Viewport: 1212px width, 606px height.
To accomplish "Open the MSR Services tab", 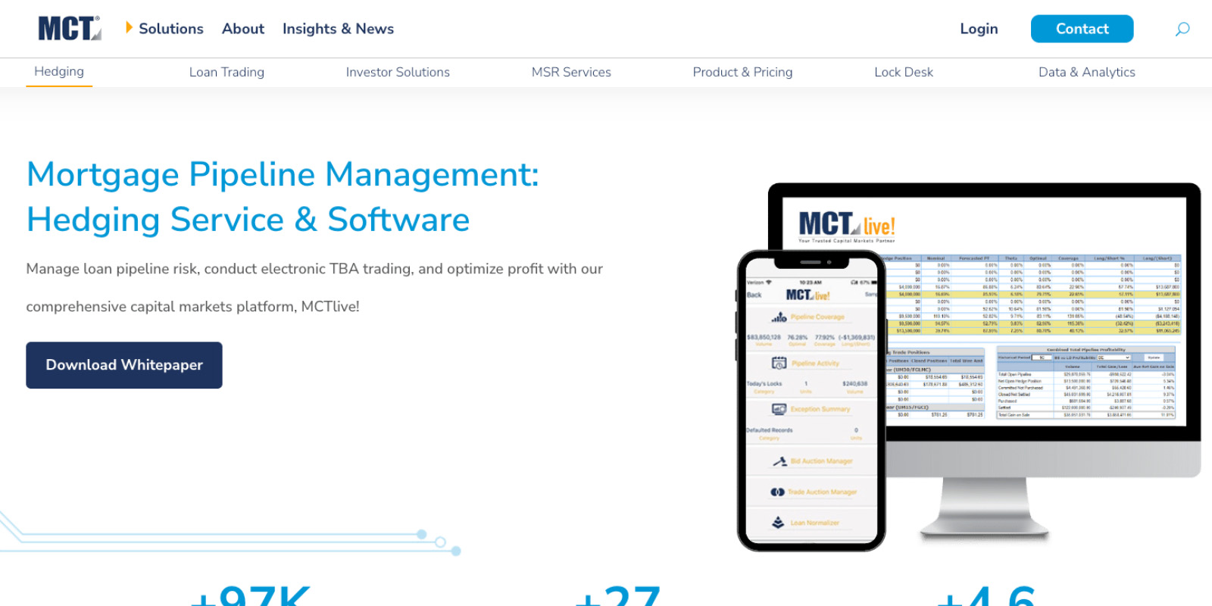I will point(571,72).
